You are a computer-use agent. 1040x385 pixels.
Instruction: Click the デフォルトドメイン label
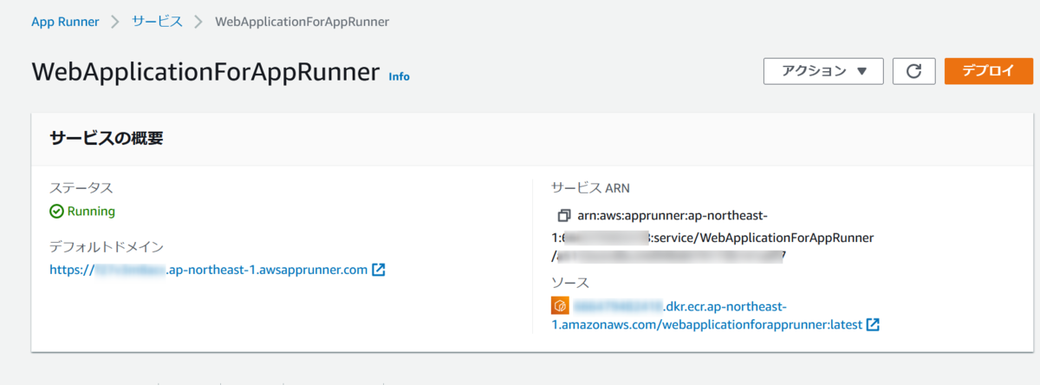tap(107, 247)
